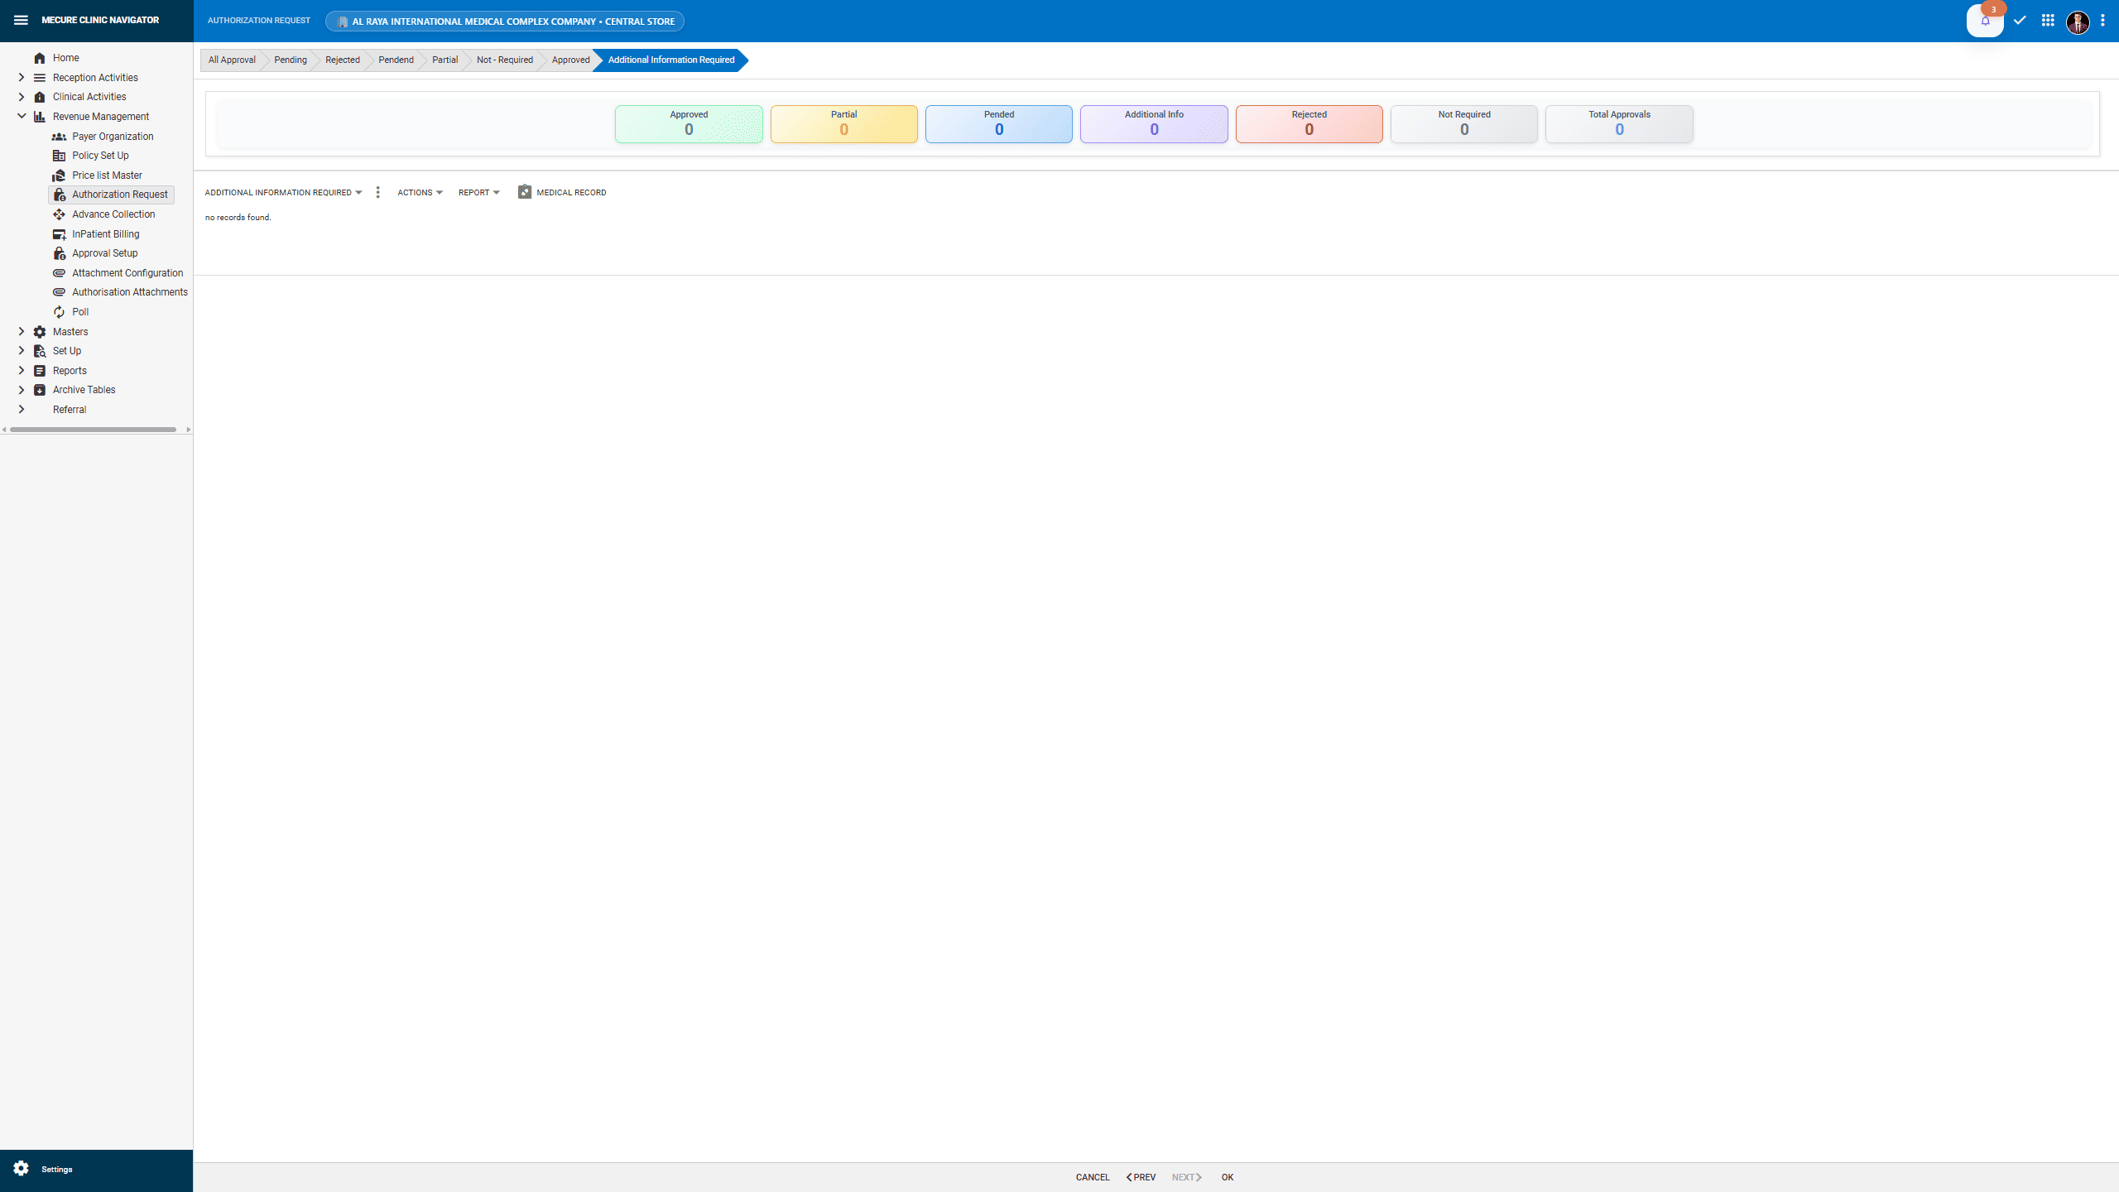Select the Payer Organization sidebar icon

pyautogui.click(x=59, y=136)
